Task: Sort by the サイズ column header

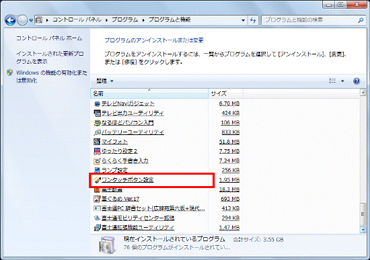Action: point(225,93)
